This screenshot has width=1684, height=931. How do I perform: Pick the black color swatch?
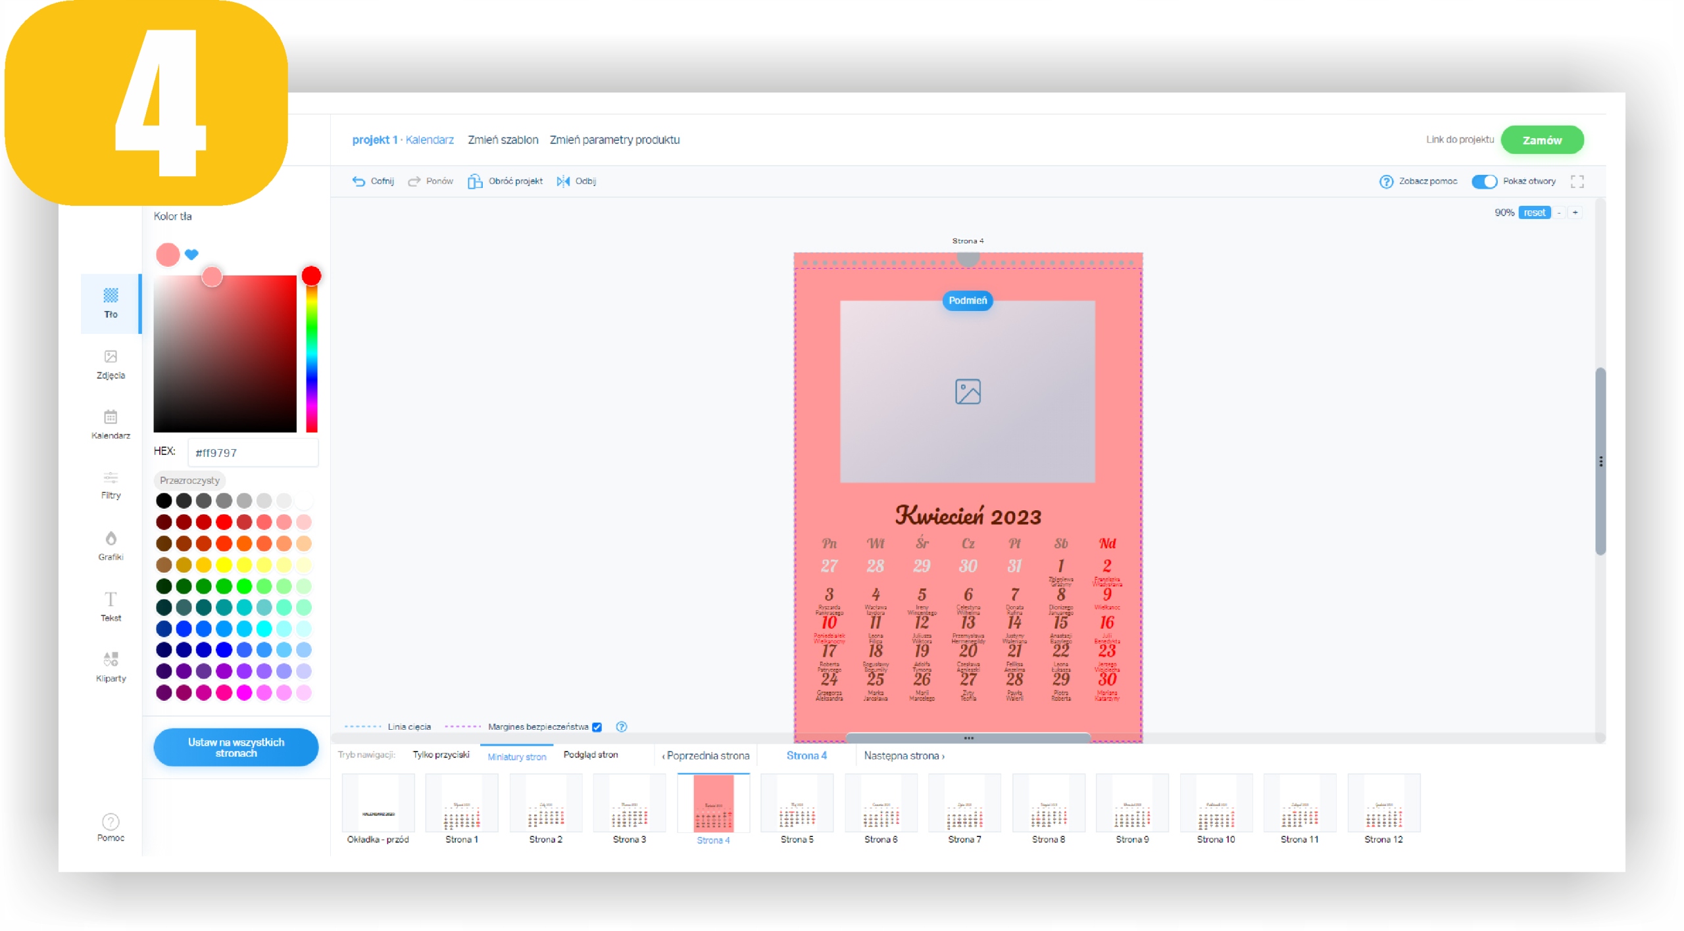pos(164,500)
